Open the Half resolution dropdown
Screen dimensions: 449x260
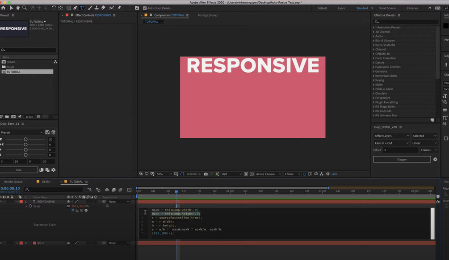pos(231,174)
